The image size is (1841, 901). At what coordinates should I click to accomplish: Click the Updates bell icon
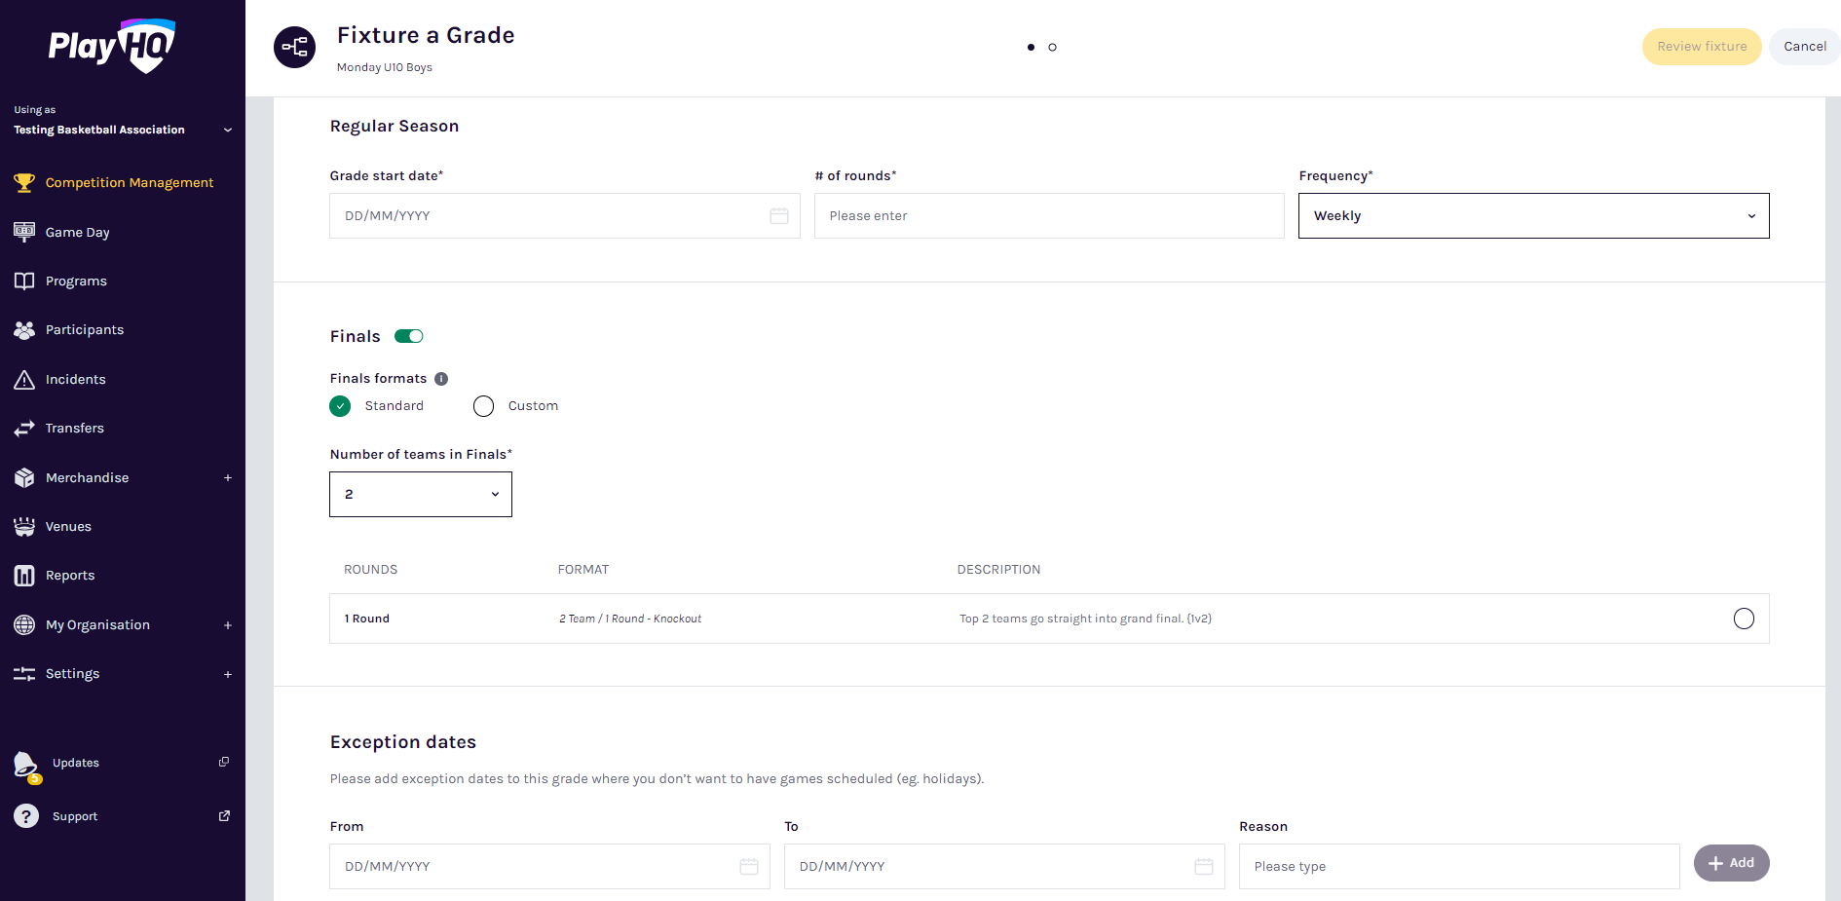[x=26, y=765]
